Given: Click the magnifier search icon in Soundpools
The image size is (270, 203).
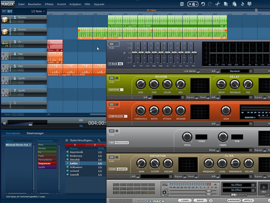Looking at the screenshot, I should tap(99, 141).
